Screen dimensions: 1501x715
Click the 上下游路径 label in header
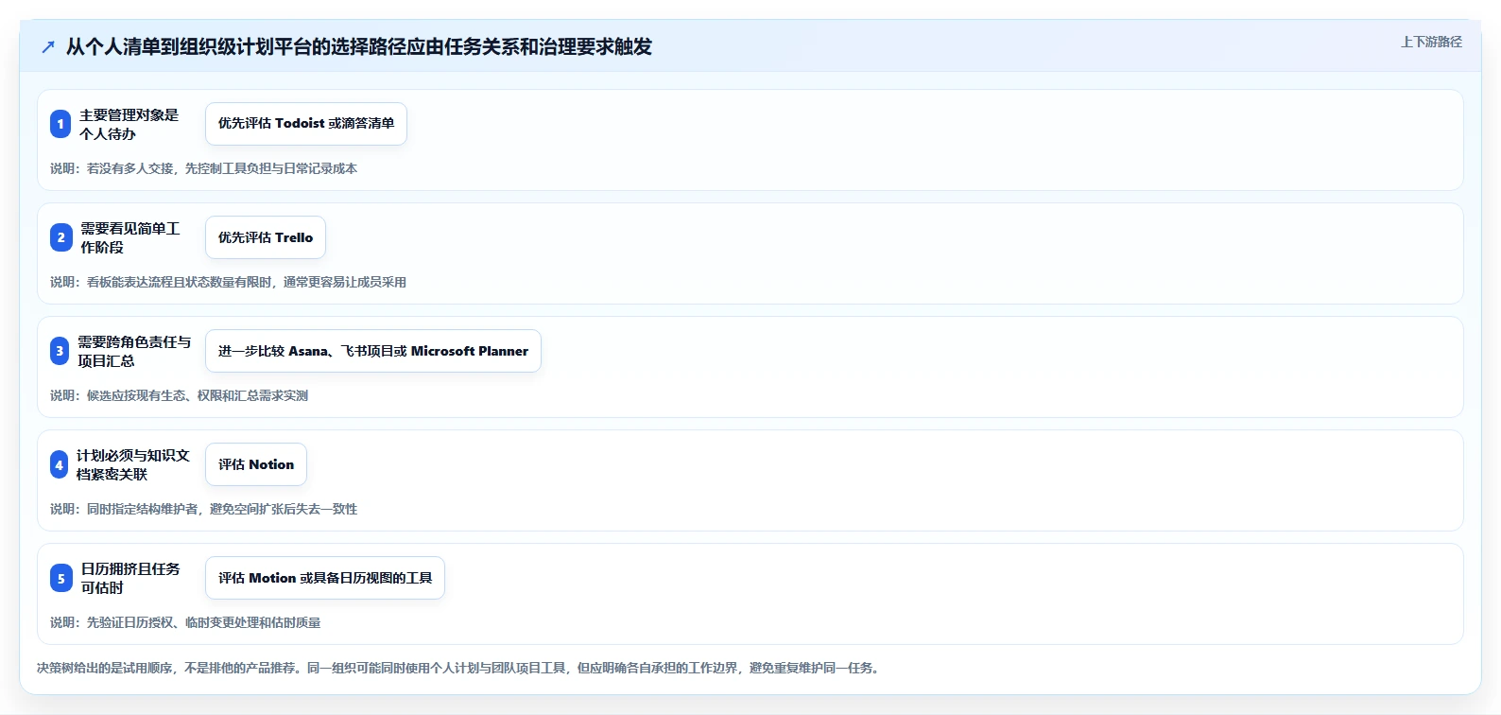tap(1431, 43)
